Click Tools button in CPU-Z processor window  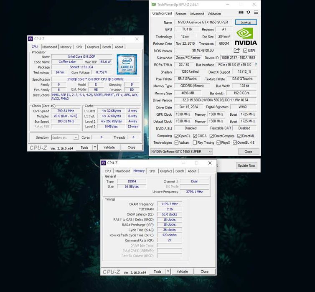[x=84, y=147]
